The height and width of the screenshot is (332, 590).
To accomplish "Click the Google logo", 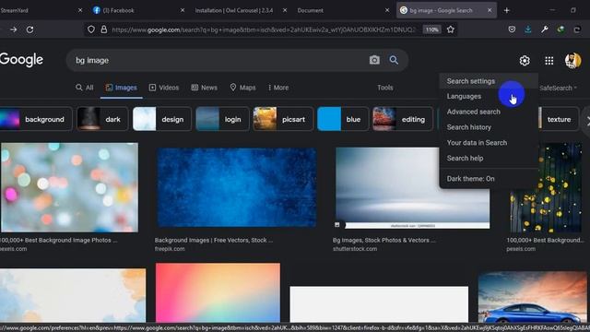I will coord(21,60).
